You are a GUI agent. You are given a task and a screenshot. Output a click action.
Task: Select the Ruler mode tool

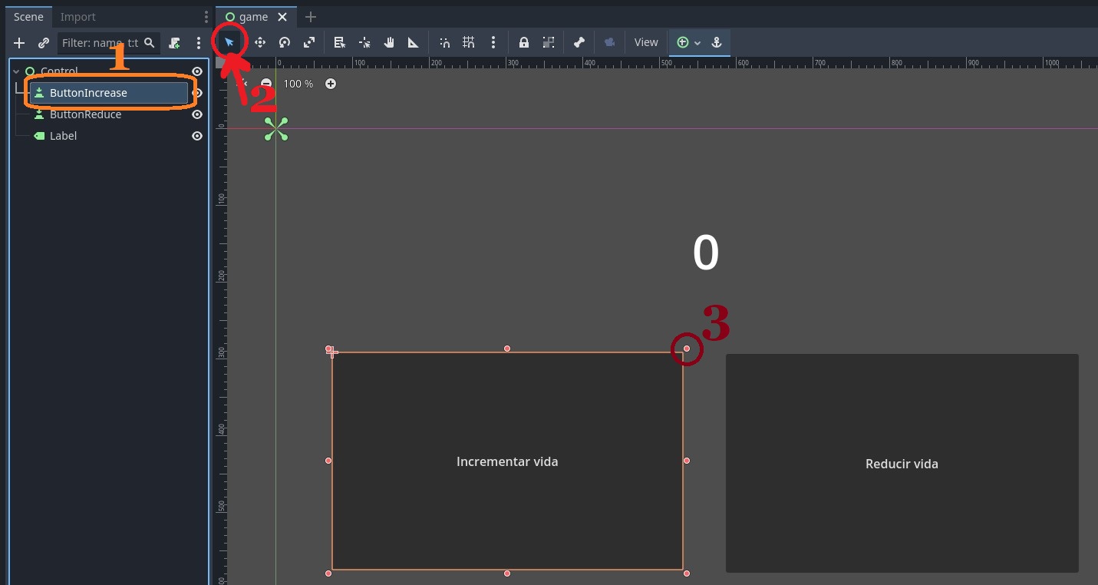click(414, 43)
